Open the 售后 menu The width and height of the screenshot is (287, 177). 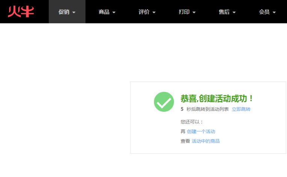[x=227, y=12]
